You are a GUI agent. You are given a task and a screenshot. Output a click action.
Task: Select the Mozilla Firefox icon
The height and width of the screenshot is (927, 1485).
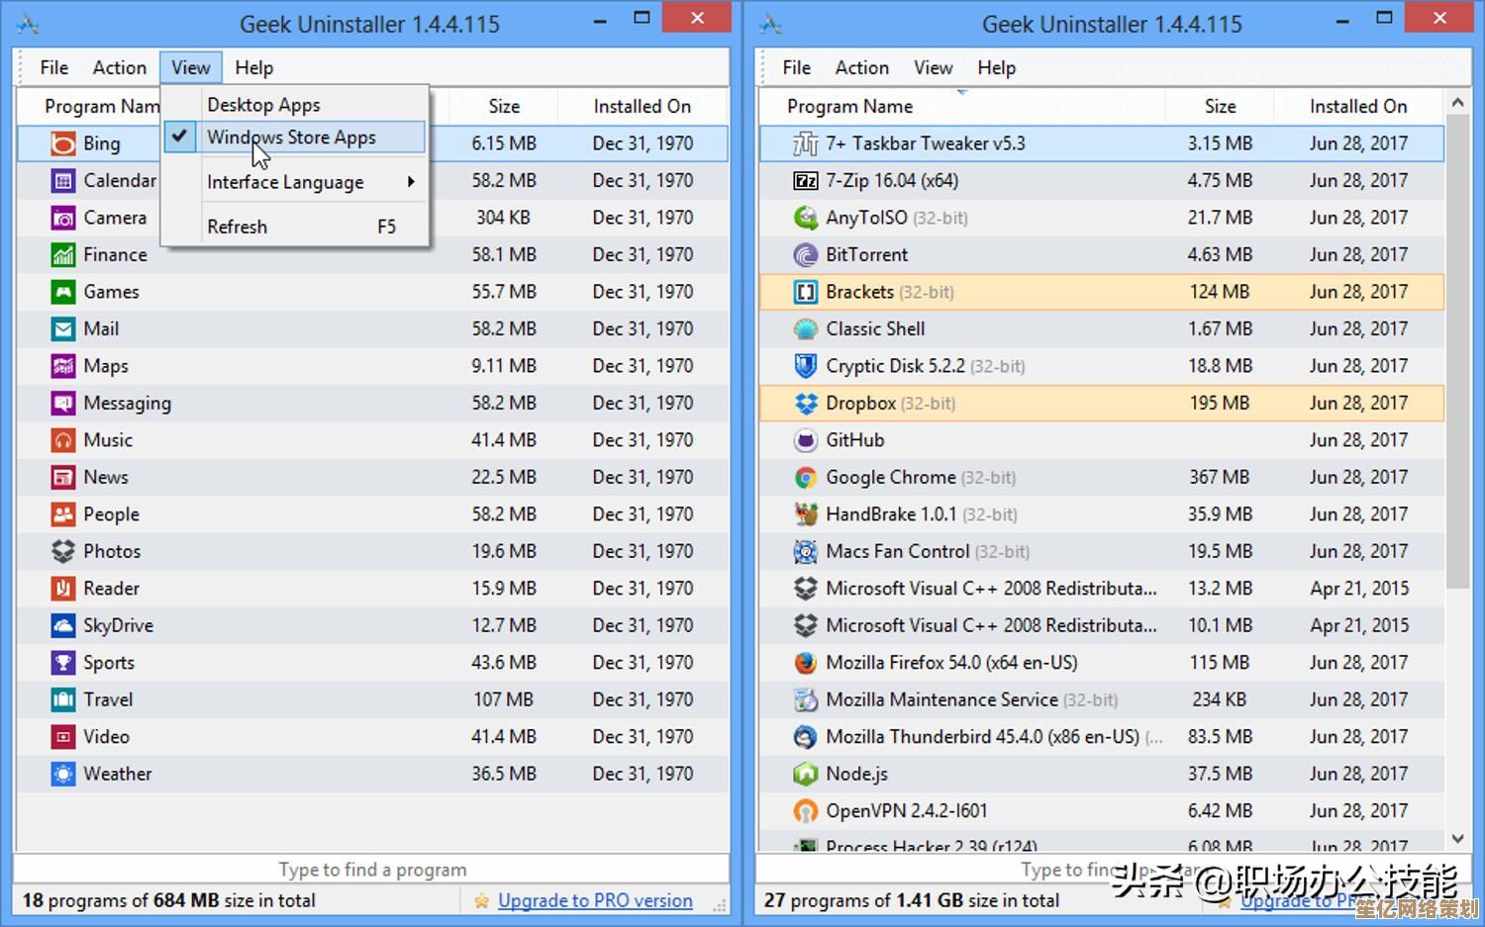pyautogui.click(x=805, y=662)
